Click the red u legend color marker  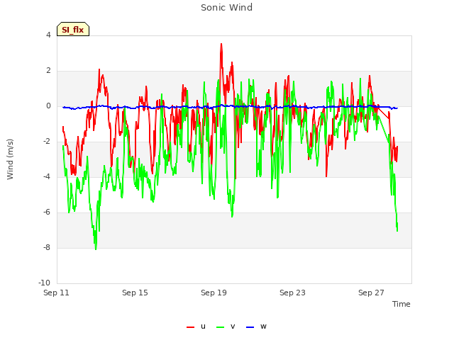pos(191,327)
